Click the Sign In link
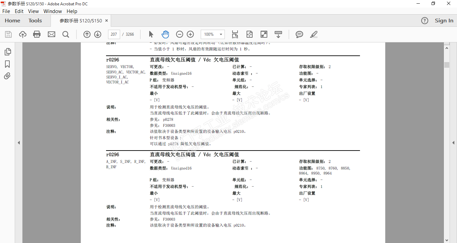 [x=444, y=21]
